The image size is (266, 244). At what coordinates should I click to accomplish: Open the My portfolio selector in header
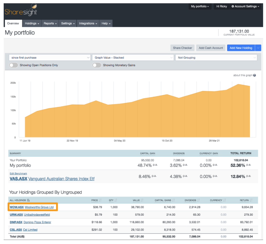point(200,7)
